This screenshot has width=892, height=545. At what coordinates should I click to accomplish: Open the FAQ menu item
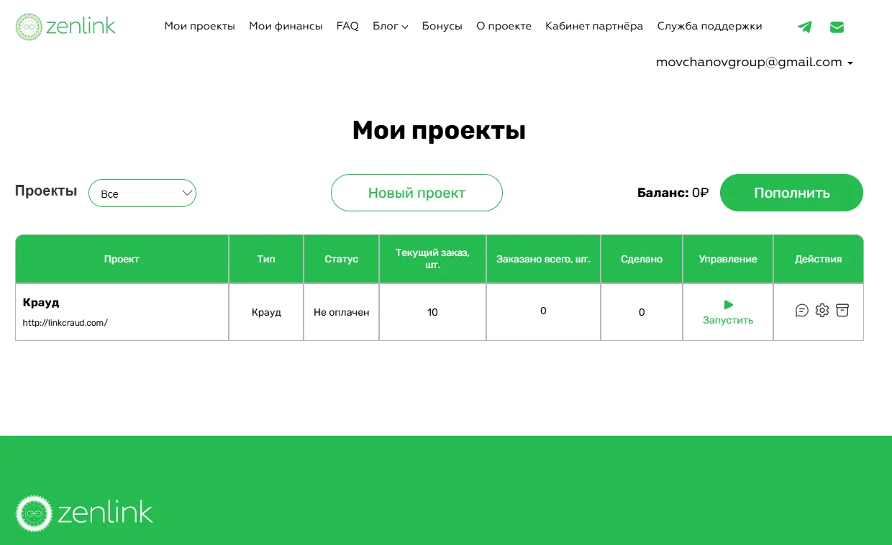click(347, 26)
